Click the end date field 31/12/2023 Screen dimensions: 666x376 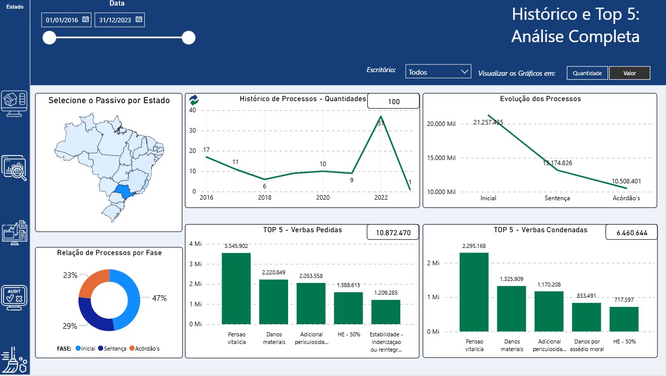point(115,20)
